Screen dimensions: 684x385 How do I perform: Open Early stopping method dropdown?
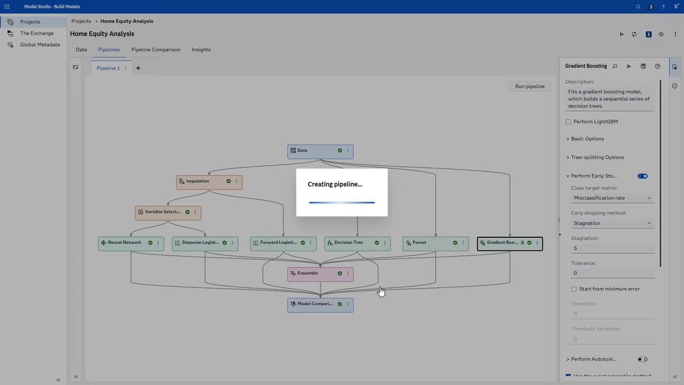pos(612,223)
